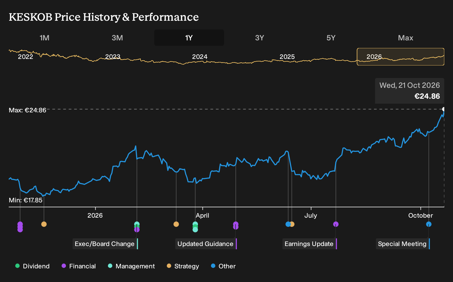Screen dimensions: 453x282
Task: Toggle the Strategy legend filter
Action: (183, 266)
